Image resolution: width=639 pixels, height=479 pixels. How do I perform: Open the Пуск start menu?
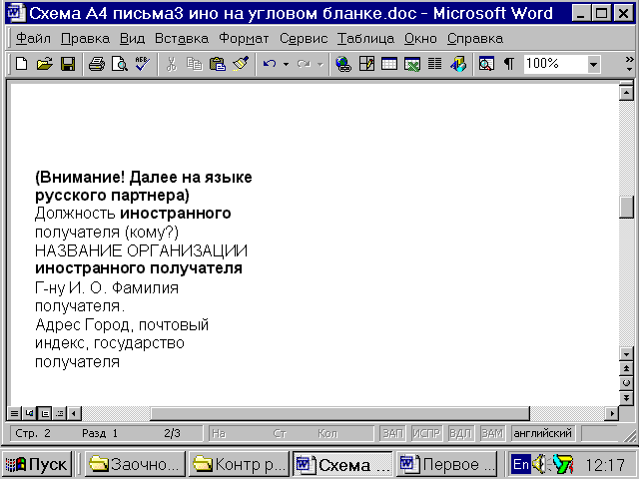[37, 464]
